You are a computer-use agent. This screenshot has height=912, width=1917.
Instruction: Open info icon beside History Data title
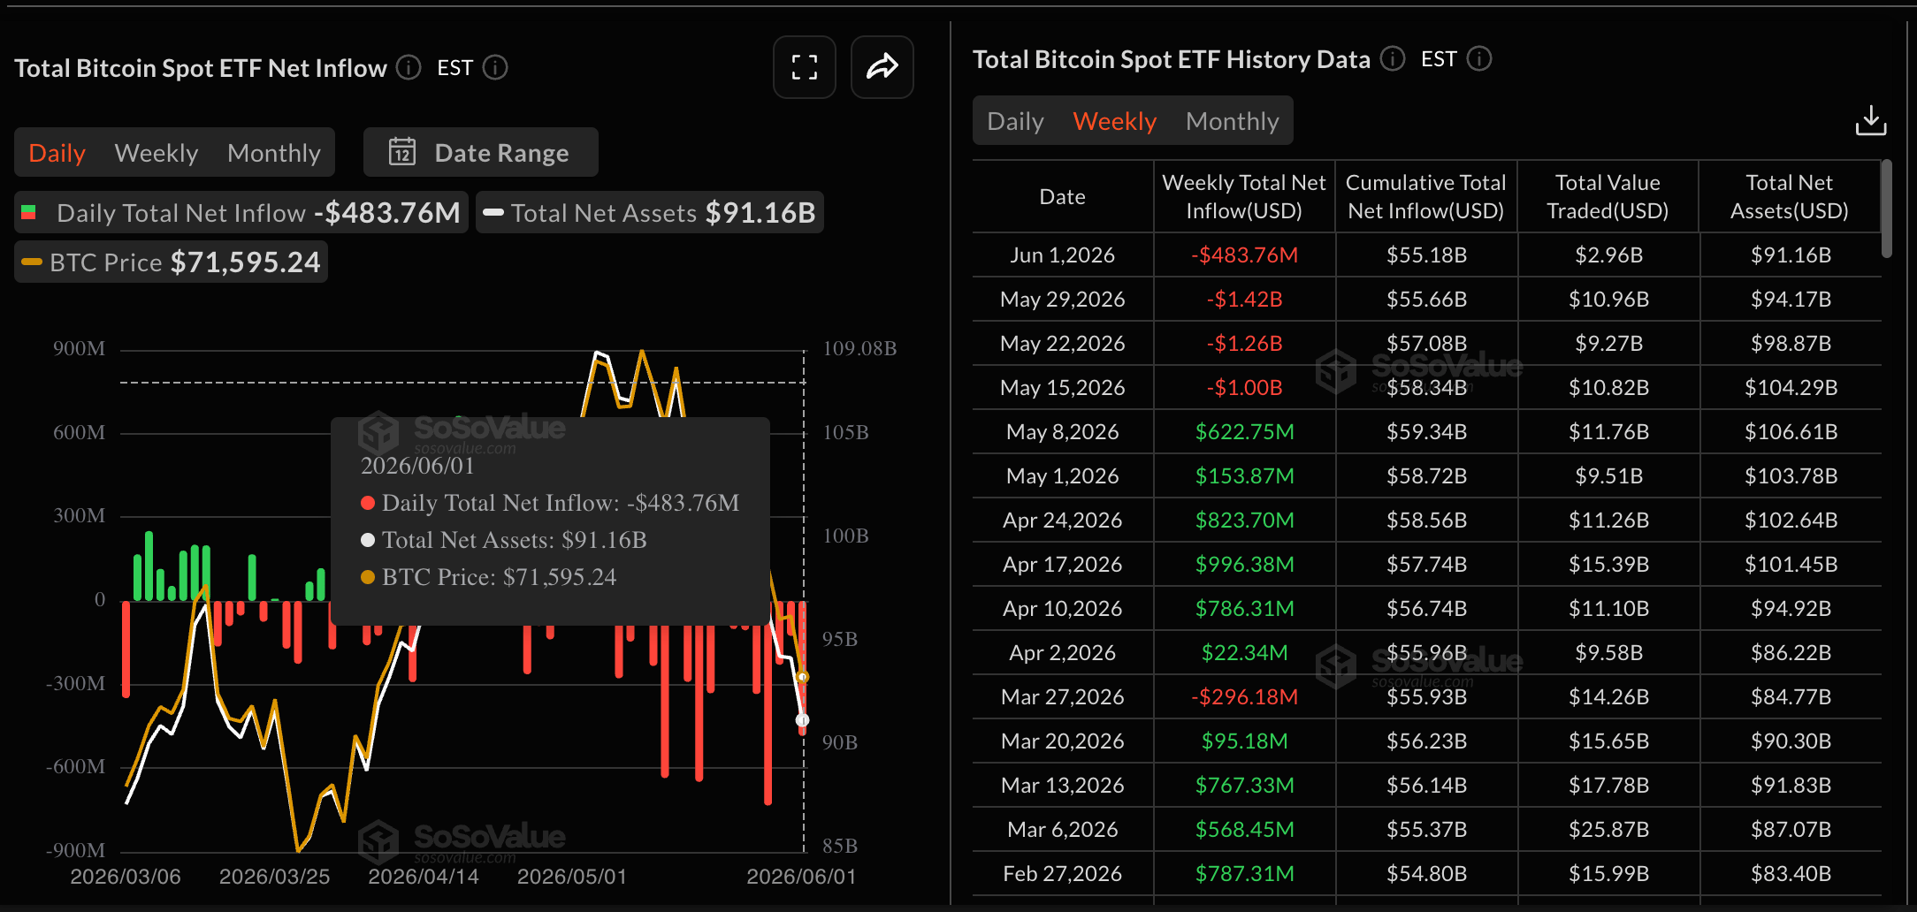click(1393, 58)
